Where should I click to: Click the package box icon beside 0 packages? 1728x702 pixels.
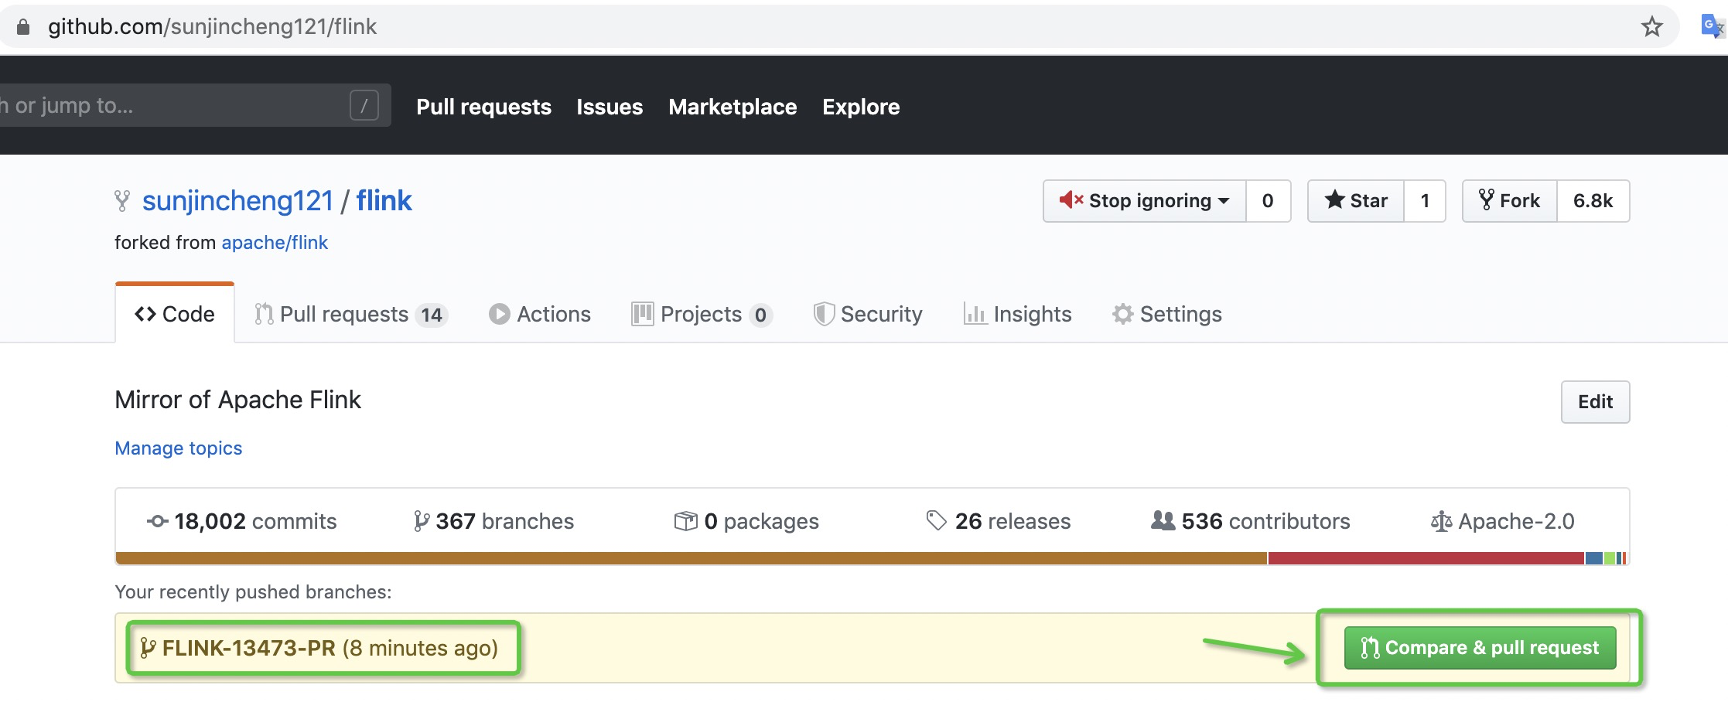[686, 521]
